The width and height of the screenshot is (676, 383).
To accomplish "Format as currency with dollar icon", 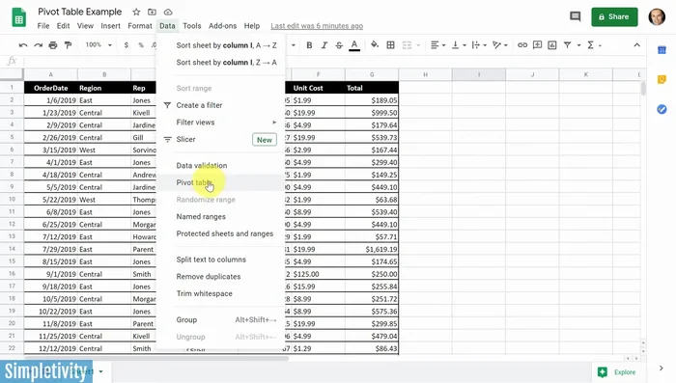I will pos(126,44).
